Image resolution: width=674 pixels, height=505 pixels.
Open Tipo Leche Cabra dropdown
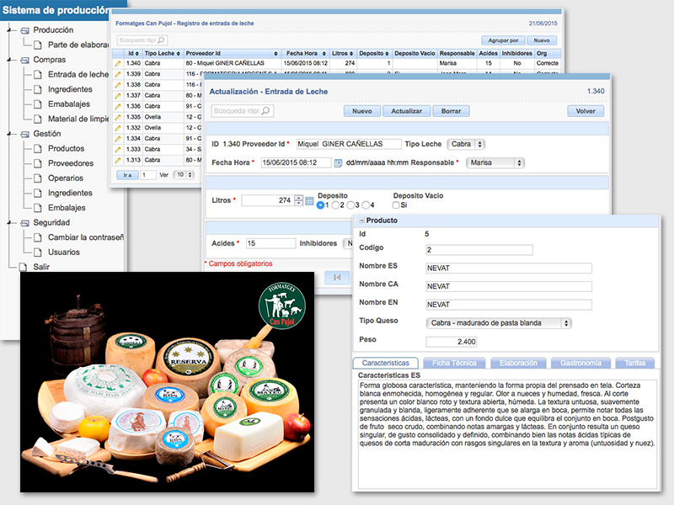(466, 144)
